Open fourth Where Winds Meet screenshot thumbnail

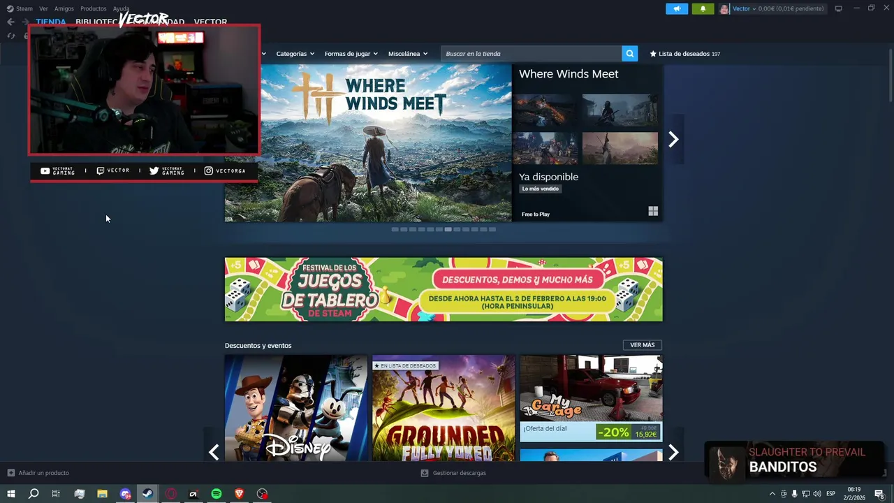tap(620, 148)
